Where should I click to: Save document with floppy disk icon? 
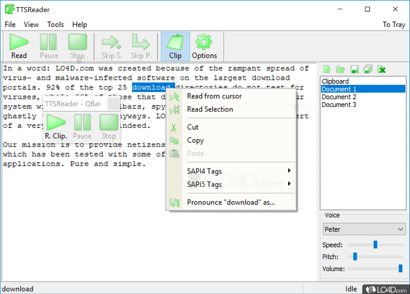point(354,69)
